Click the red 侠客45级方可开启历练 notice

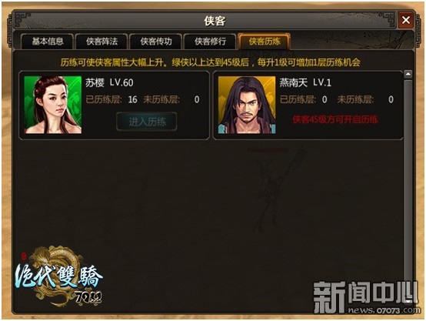tap(335, 119)
